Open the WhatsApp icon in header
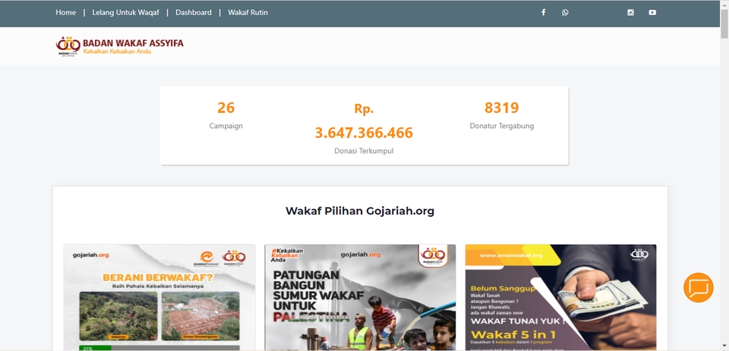Screen dimensions: 729x351 pos(565,13)
